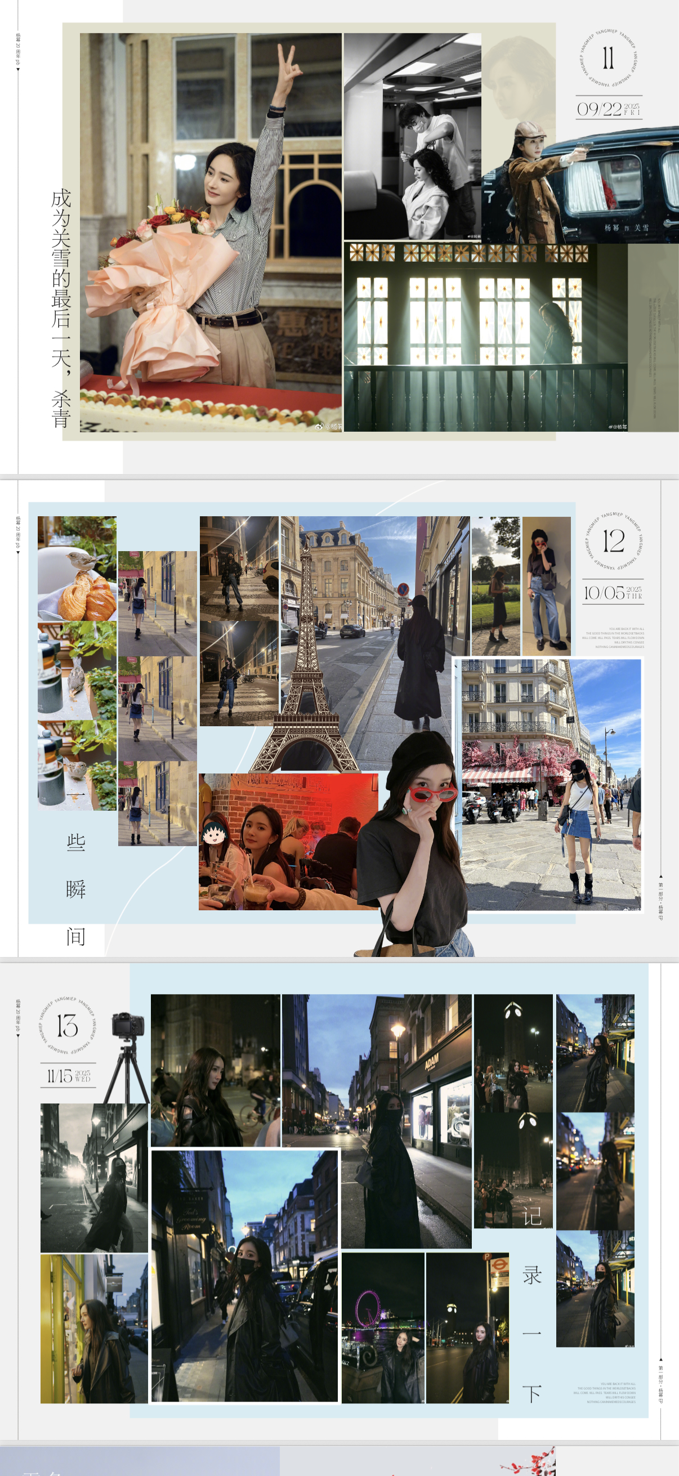Click the London Eye night photo
The width and height of the screenshot is (679, 1476).
tap(383, 1328)
